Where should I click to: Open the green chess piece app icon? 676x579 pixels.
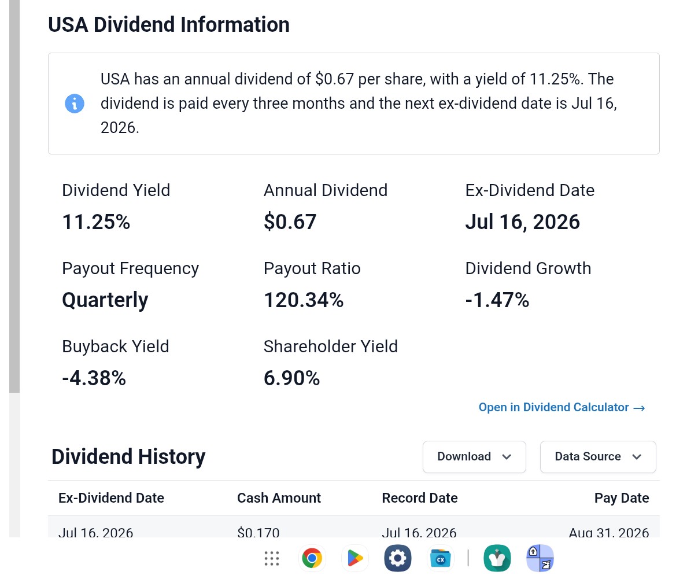tap(497, 558)
